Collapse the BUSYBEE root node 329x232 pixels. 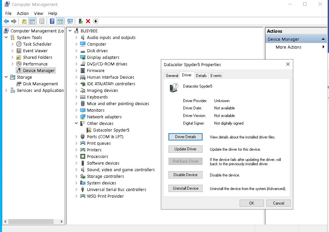70,31
